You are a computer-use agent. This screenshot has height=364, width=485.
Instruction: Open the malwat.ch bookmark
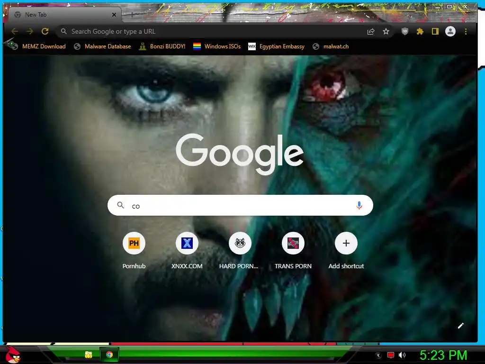tap(331, 46)
